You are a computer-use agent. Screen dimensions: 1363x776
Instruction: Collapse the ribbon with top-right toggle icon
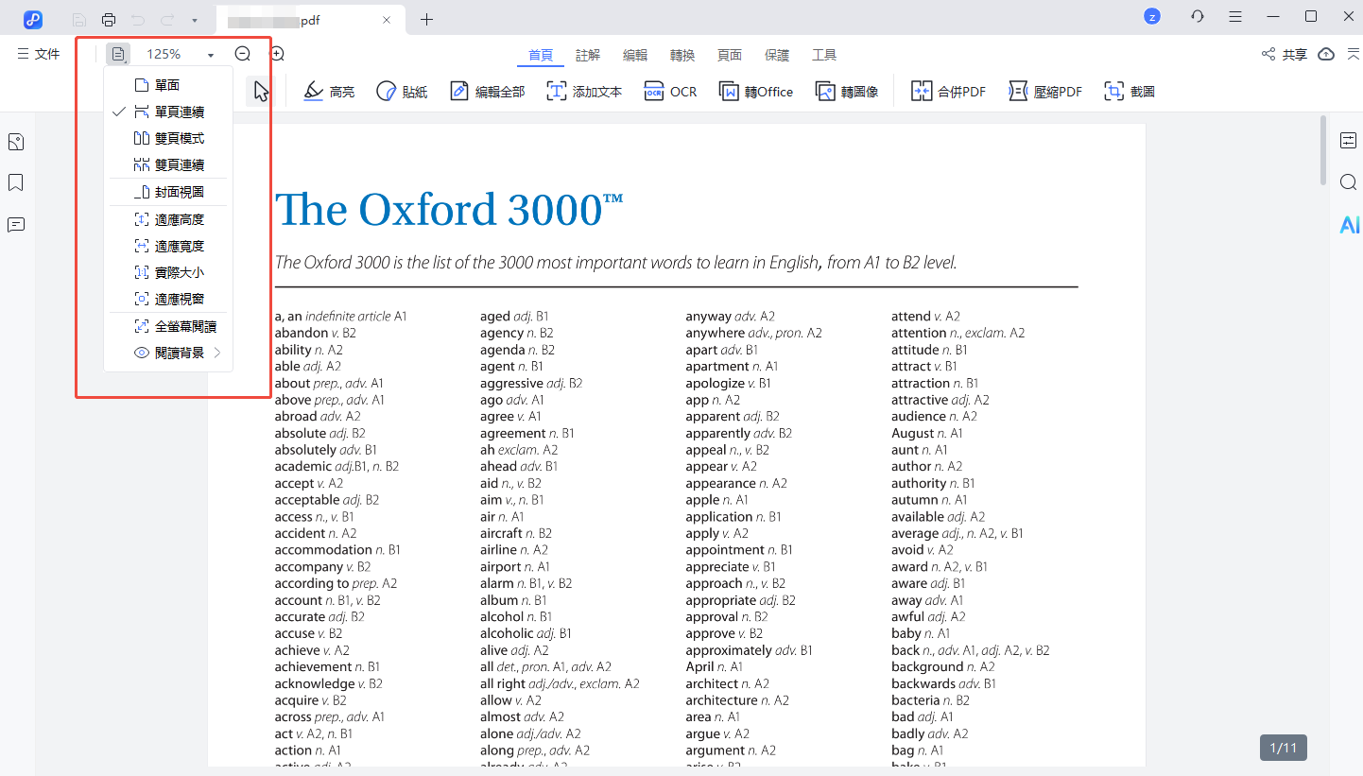tap(1352, 54)
